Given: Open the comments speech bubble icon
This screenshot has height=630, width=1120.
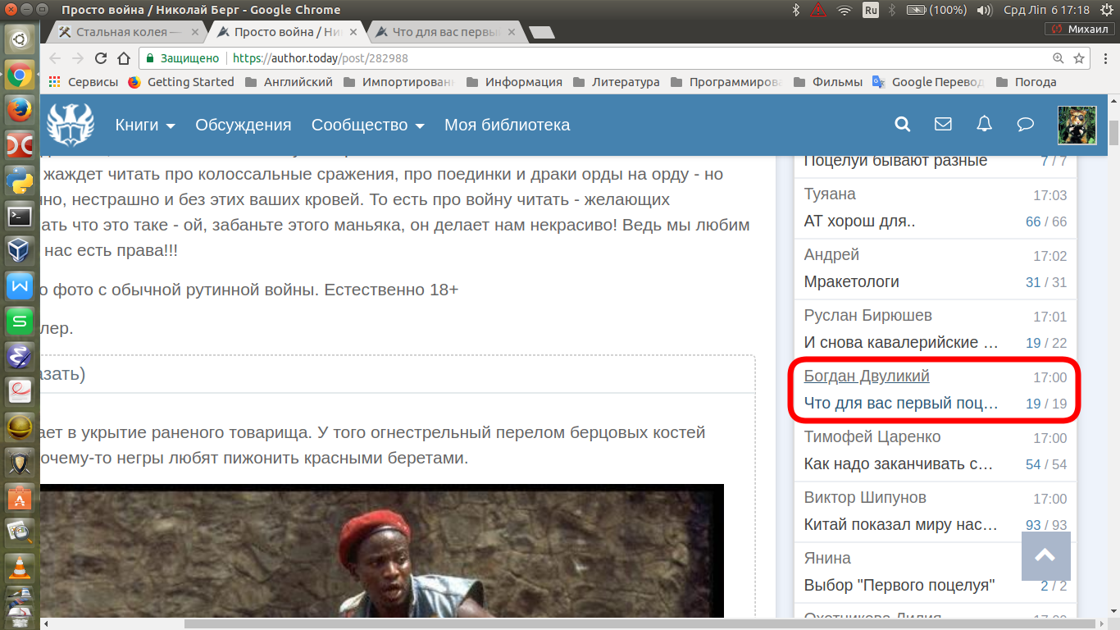Looking at the screenshot, I should pos(1025,125).
